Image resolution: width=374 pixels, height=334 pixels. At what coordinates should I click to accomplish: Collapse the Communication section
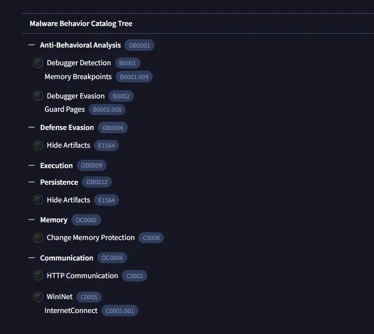(x=32, y=258)
